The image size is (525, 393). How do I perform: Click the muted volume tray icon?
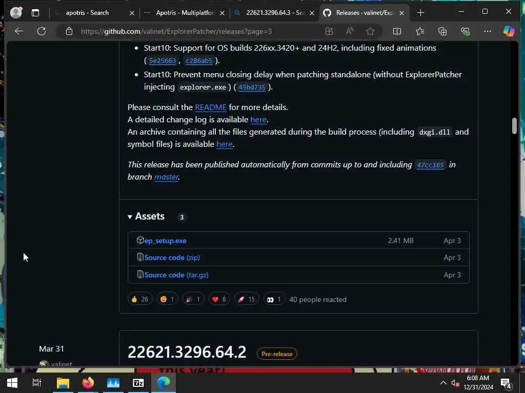tap(455, 383)
